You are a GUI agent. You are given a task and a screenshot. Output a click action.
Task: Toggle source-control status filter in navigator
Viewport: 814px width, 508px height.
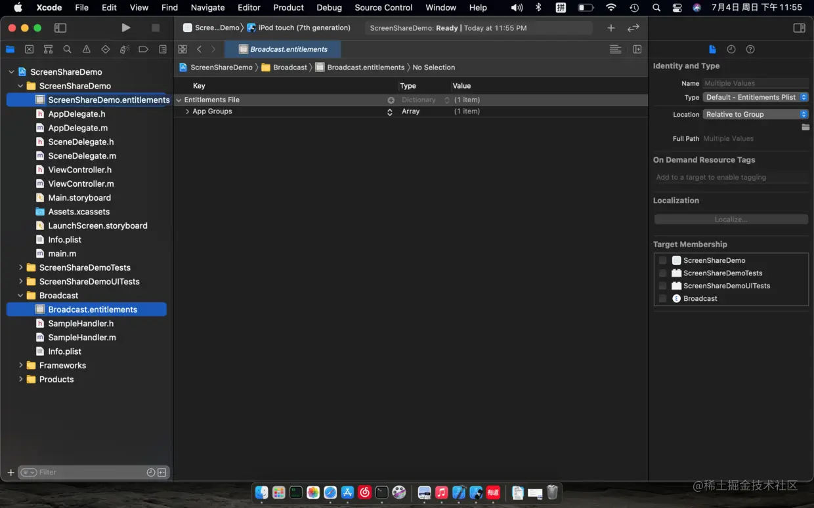tap(162, 473)
